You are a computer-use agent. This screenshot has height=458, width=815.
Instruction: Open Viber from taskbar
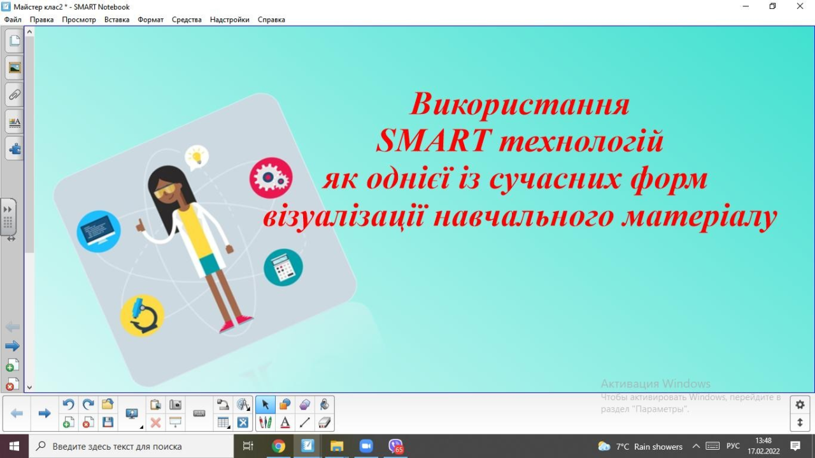(x=395, y=446)
